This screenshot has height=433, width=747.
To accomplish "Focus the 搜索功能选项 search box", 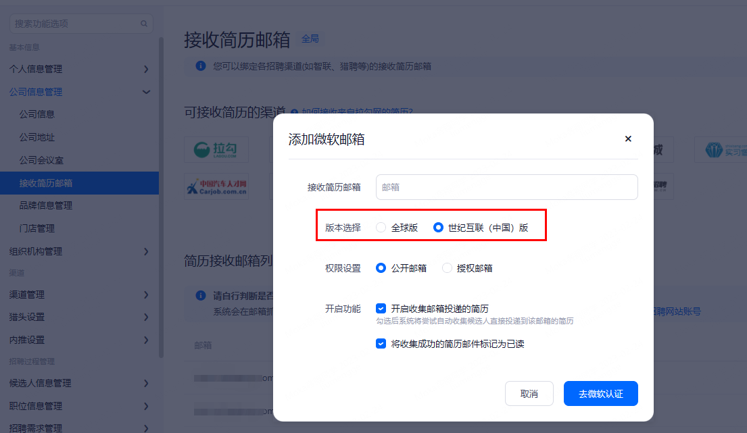I will (81, 24).
